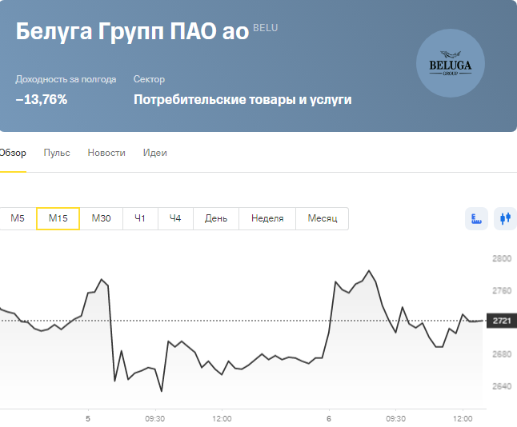Switch chart to candlestick view
The width and height of the screenshot is (517, 427).
(x=505, y=218)
